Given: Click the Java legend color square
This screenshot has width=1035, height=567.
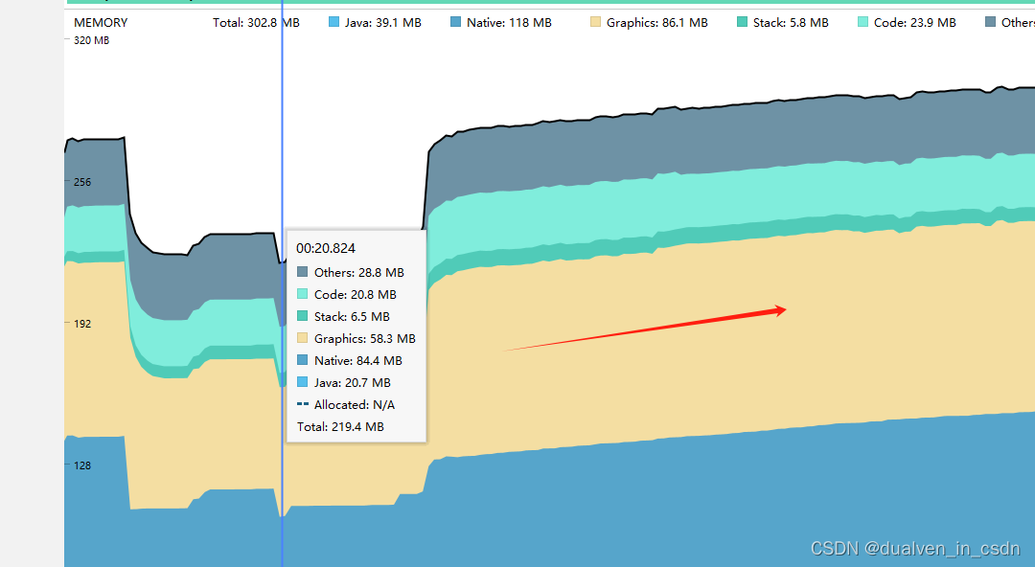Looking at the screenshot, I should coord(333,21).
